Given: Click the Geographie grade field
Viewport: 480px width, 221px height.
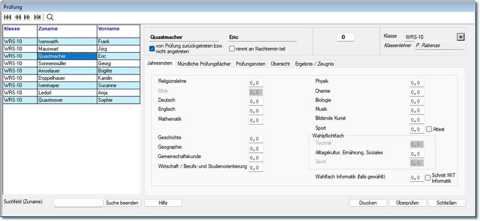Looking at the screenshot, I should click(256, 148).
